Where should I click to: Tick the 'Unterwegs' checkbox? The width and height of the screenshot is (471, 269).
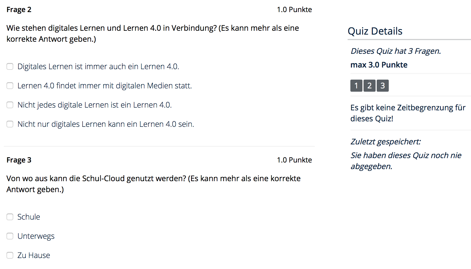(x=10, y=236)
